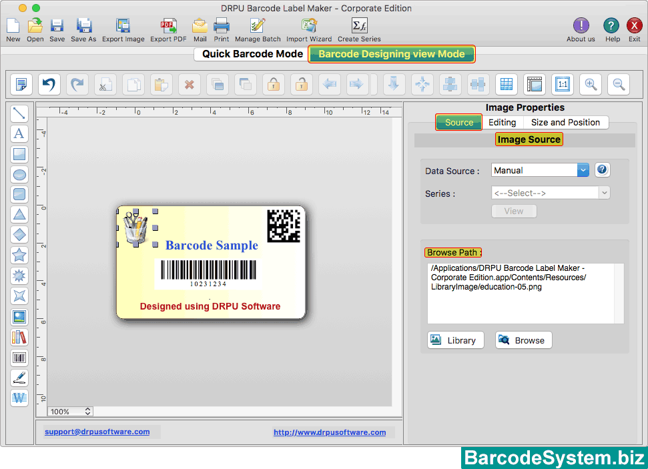This screenshot has width=648, height=469.
Task: Select the Rounded Rectangle tool
Action: click(19, 194)
